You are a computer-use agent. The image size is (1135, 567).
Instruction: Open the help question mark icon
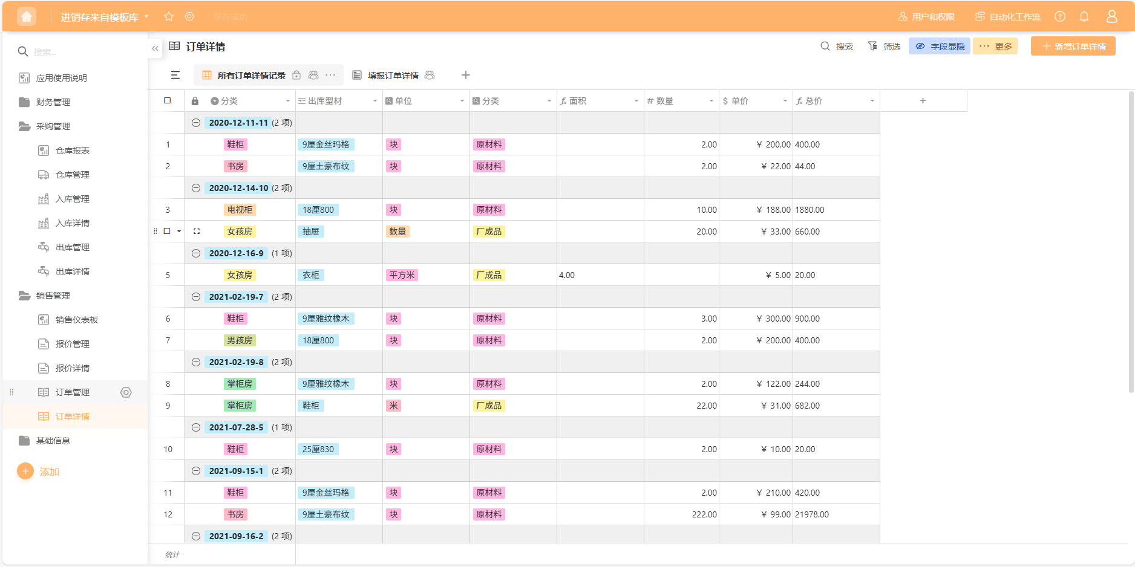coord(1060,17)
